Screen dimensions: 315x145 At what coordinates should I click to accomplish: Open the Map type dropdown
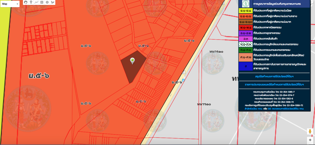pos(10,4)
